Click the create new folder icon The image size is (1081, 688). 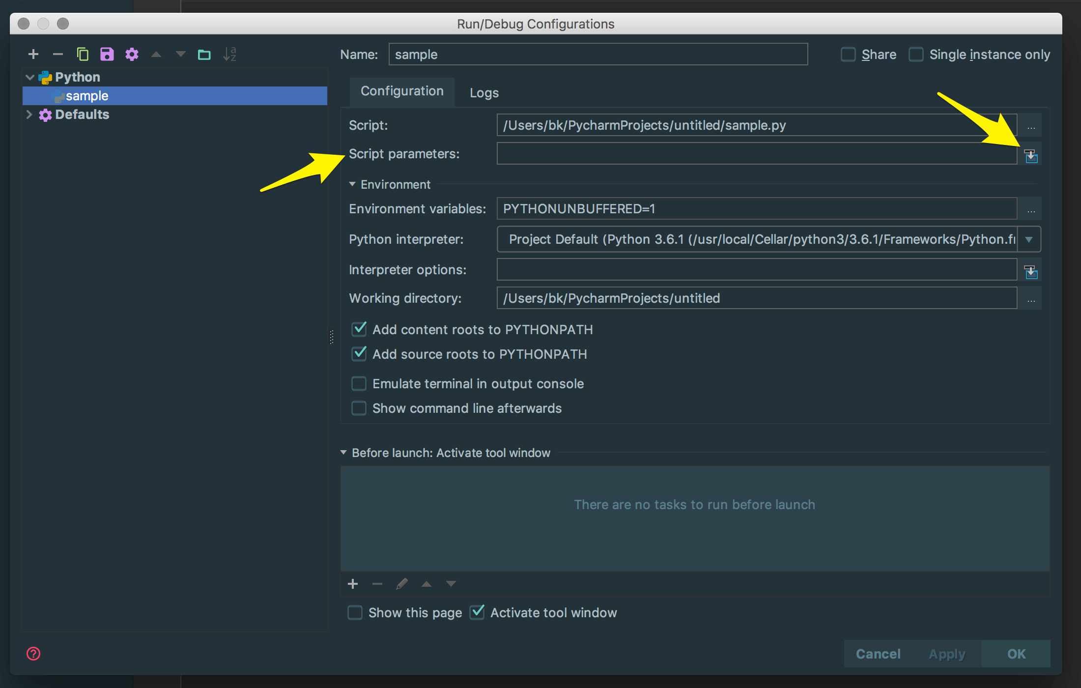204,54
